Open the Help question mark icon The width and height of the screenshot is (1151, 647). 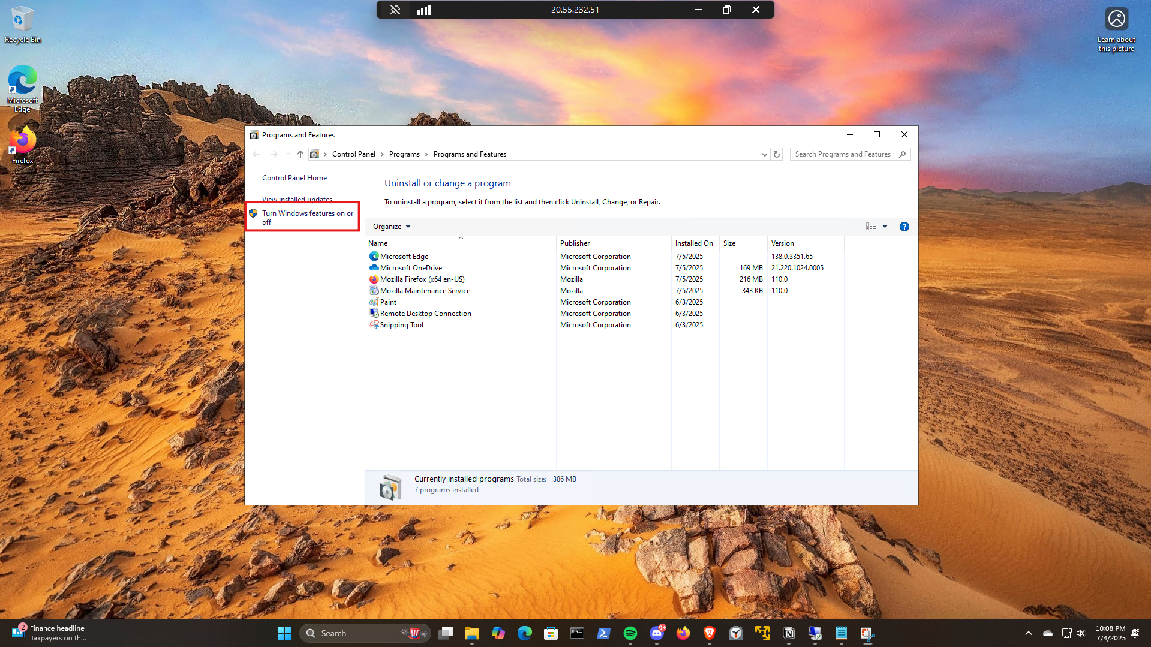click(x=904, y=227)
